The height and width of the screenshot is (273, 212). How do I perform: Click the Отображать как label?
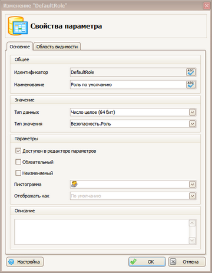coord(32,196)
